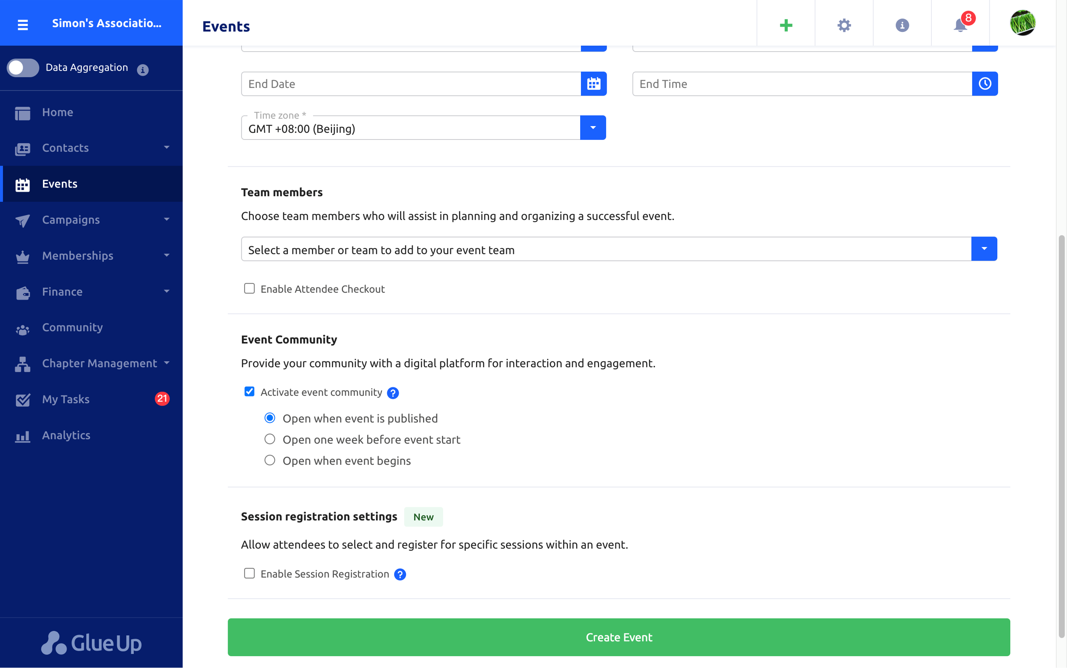Expand the team member selector dropdown

(984, 249)
